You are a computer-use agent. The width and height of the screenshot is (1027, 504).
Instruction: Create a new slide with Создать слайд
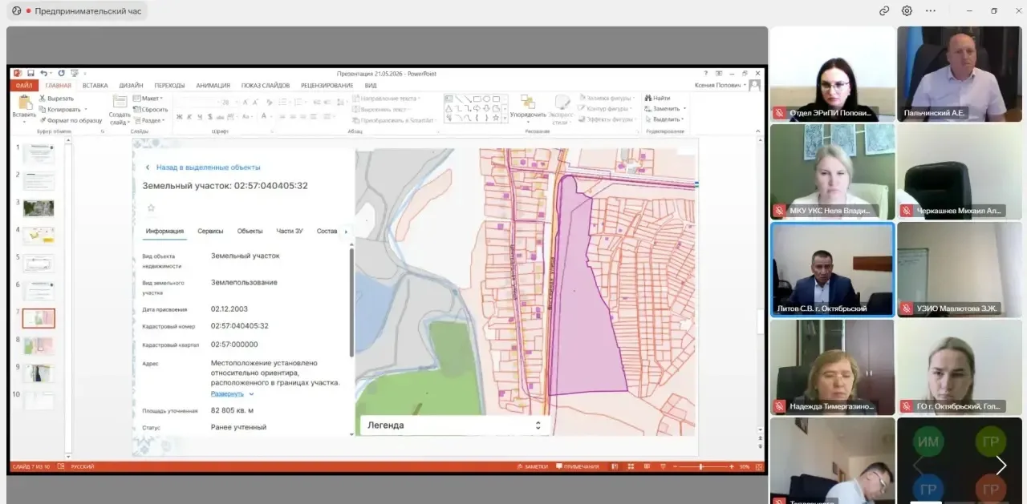coord(120,102)
